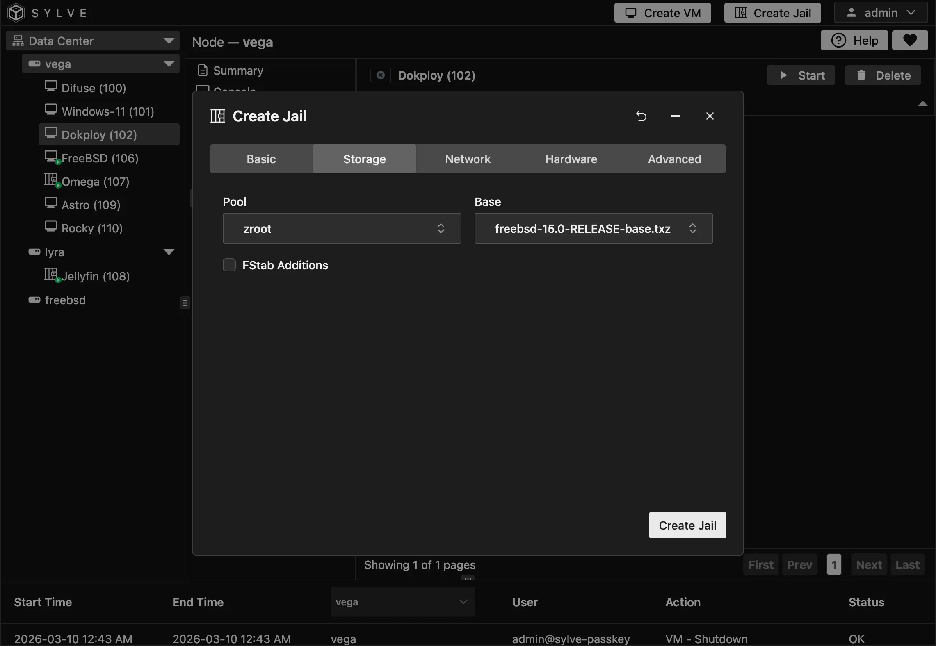
Task: Click the reset arrow icon in the dialog
Action: (x=641, y=116)
